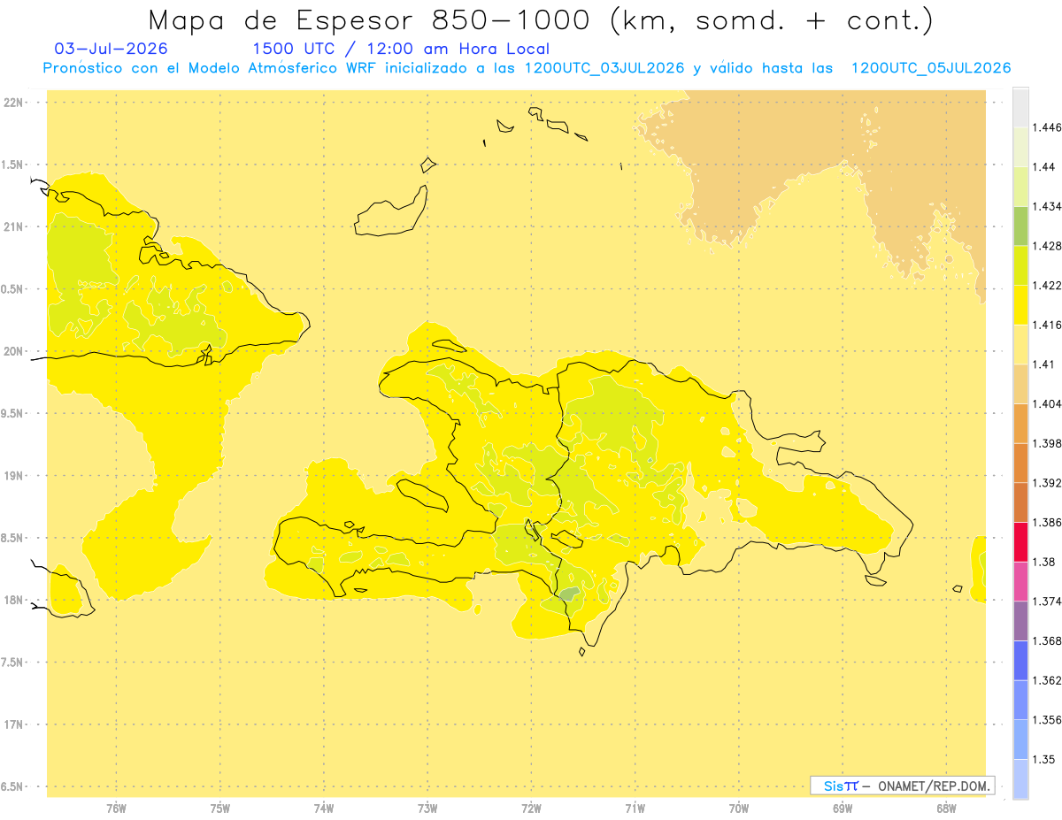1062x820 pixels.
Task: Select the date label '03-Jul-2026'
Action: [x=111, y=50]
